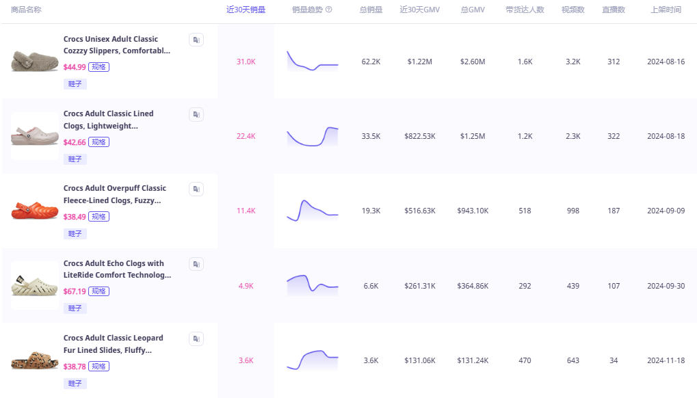697x398 pixels.
Task: Click 鞋子 tag under Classic Lined Clogs
Action: [x=75, y=159]
